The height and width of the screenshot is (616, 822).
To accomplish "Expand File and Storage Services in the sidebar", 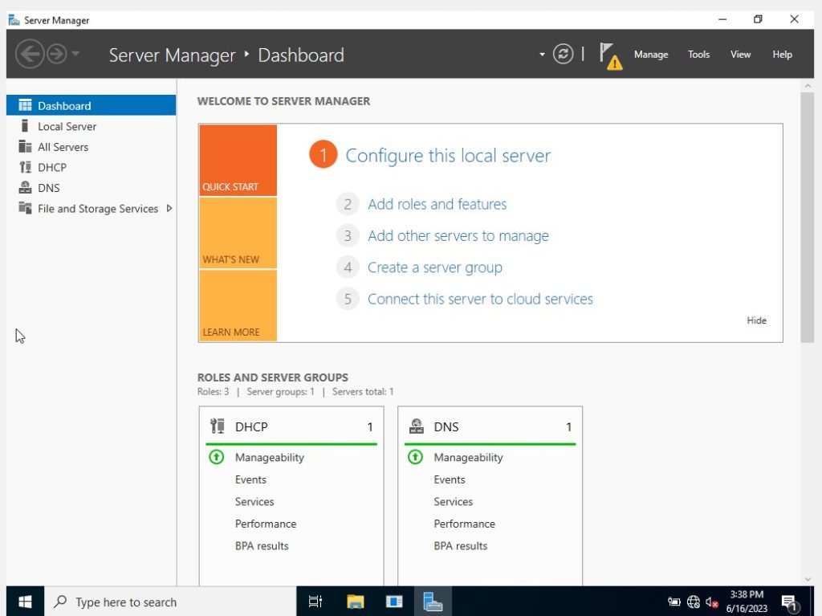I will (x=168, y=208).
